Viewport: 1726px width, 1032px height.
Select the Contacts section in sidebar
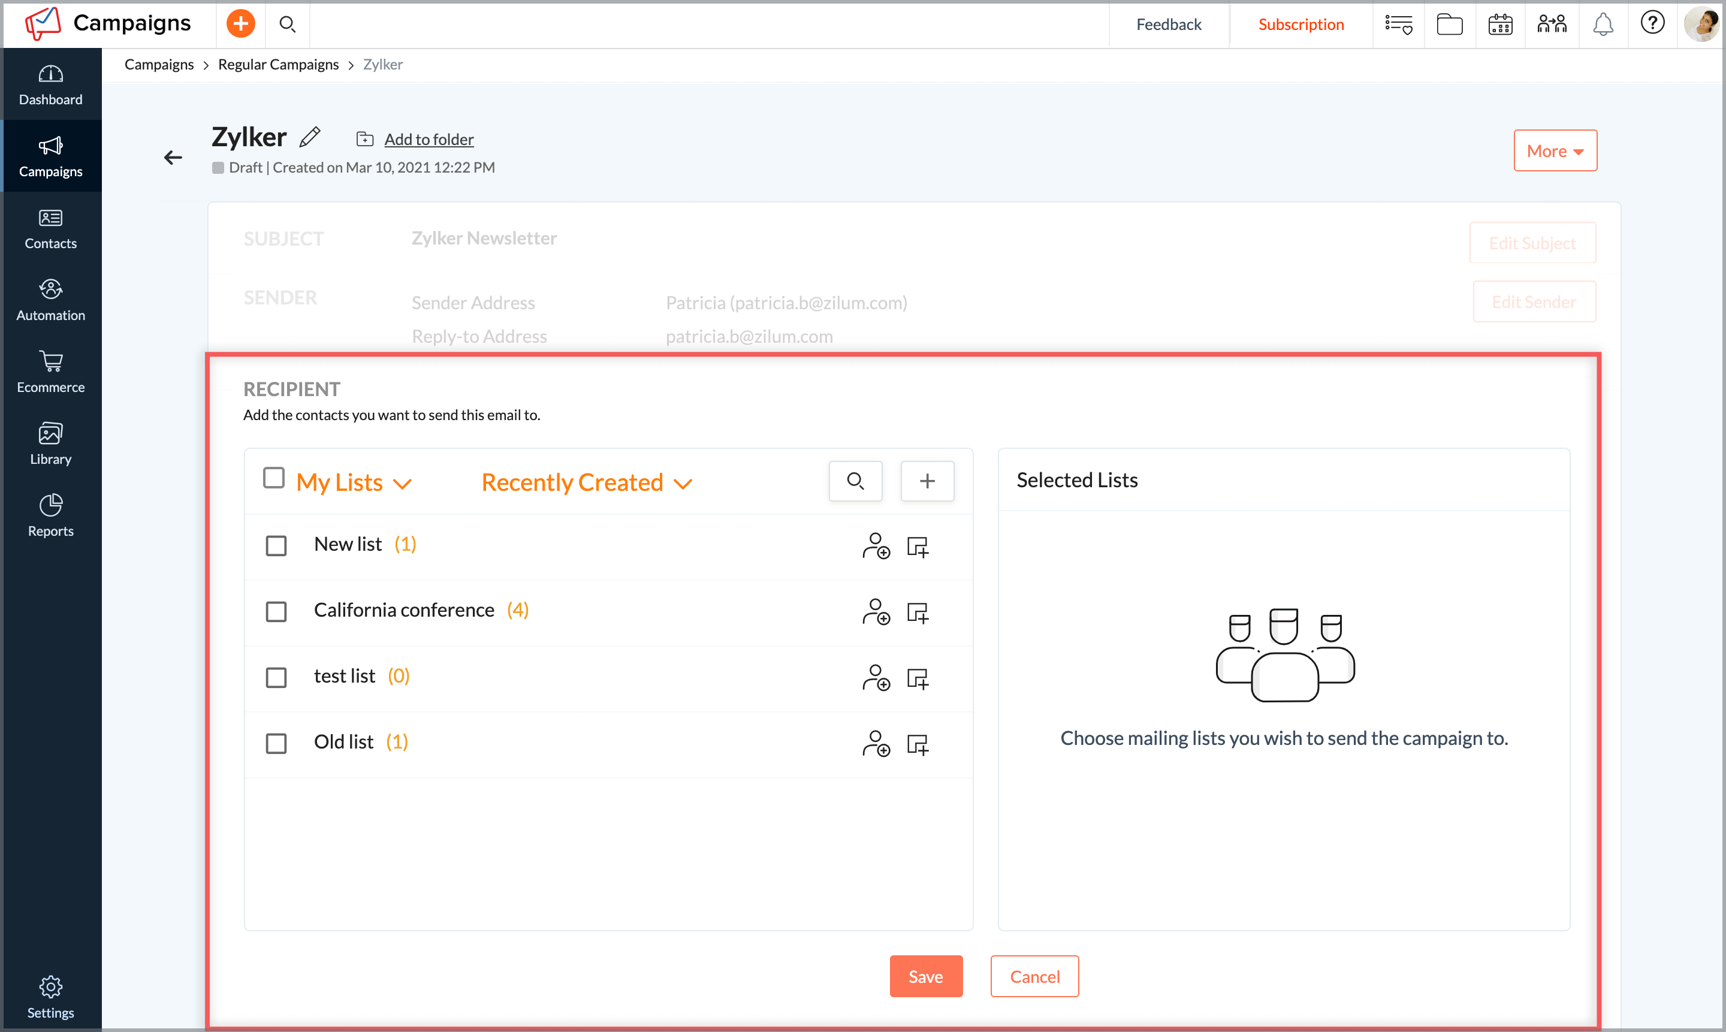click(x=50, y=228)
